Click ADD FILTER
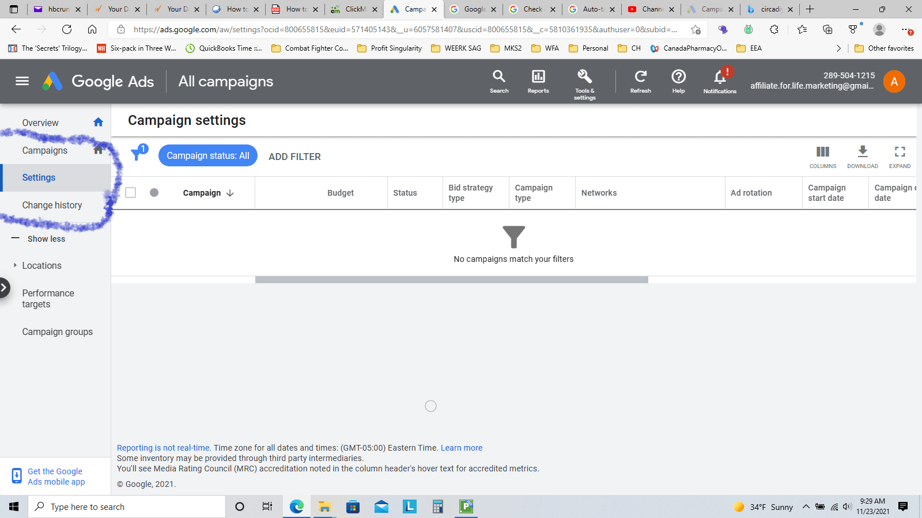922x518 pixels. coord(294,156)
